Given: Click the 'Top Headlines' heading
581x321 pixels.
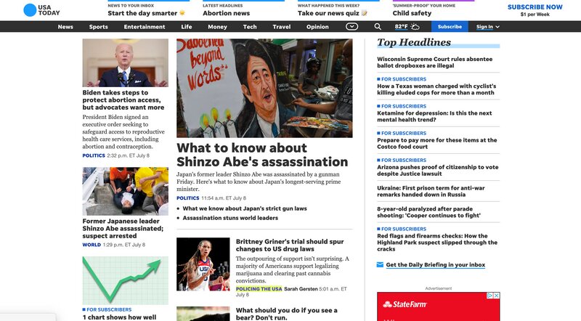Looking at the screenshot, I should pos(414,43).
